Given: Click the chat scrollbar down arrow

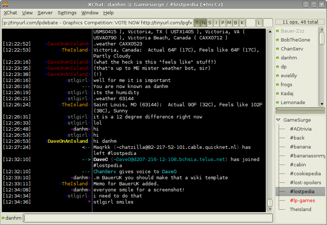Looking at the screenshot, I should 270,209.
